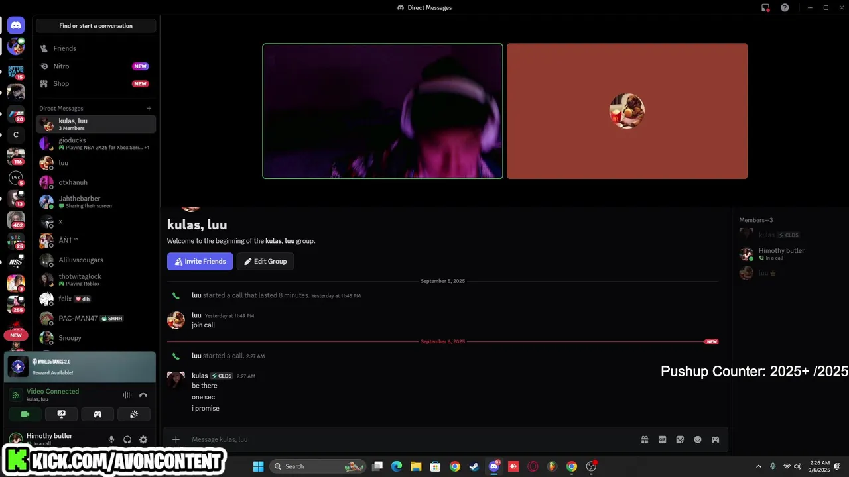Open DM with otxhanuh
849x477 pixels.
pyautogui.click(x=96, y=182)
